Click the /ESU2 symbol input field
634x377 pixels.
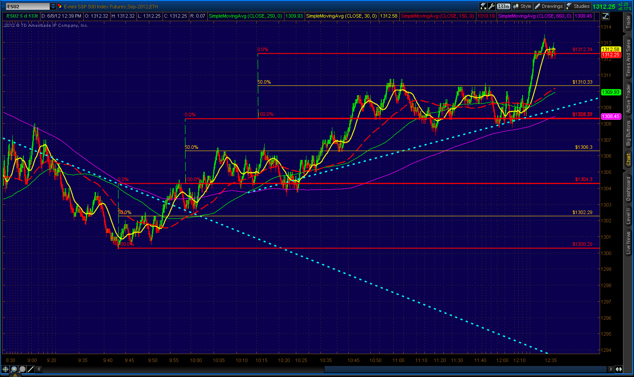tap(27, 6)
